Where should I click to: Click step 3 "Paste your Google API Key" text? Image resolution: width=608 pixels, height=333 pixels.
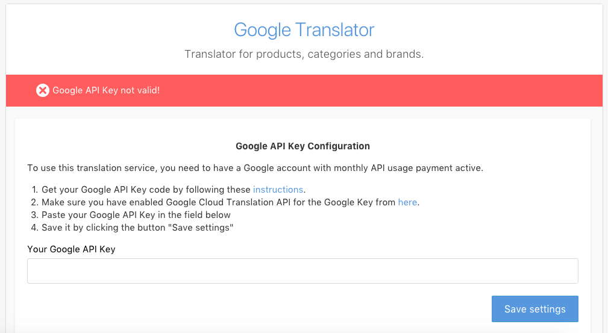coord(136,215)
